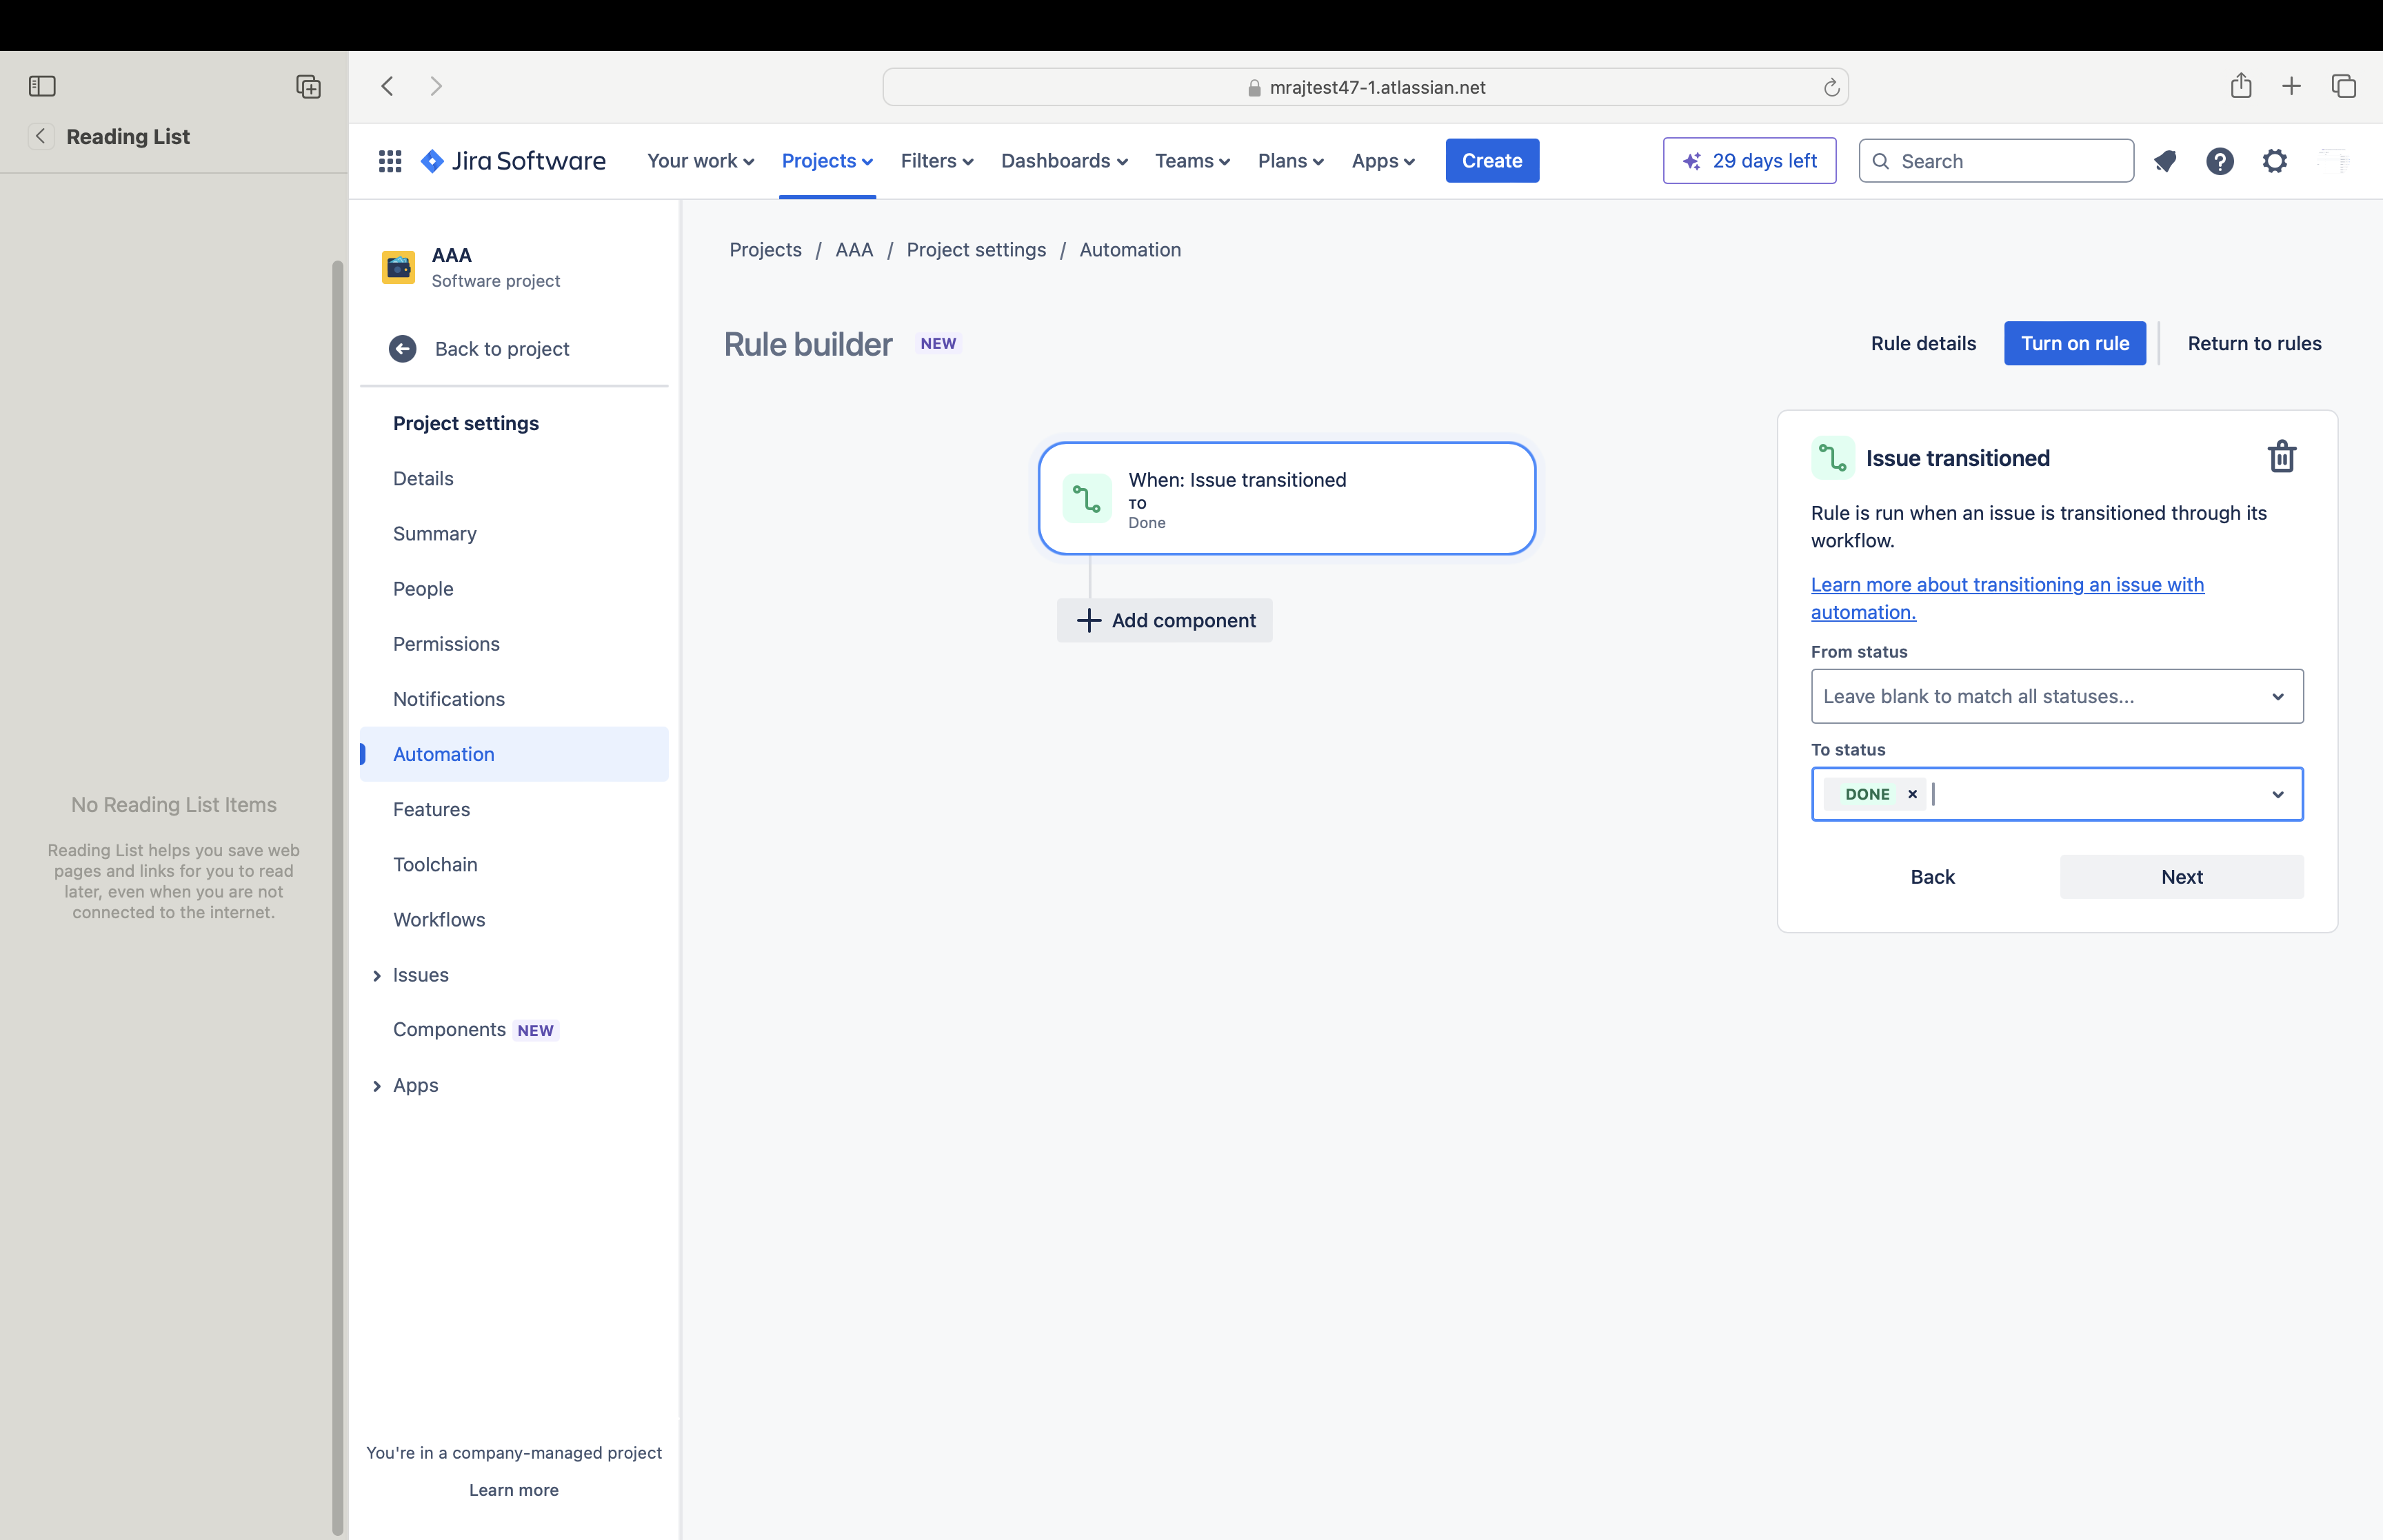Open the Dashboards menu
Image resolution: width=2383 pixels, height=1540 pixels.
1063,160
